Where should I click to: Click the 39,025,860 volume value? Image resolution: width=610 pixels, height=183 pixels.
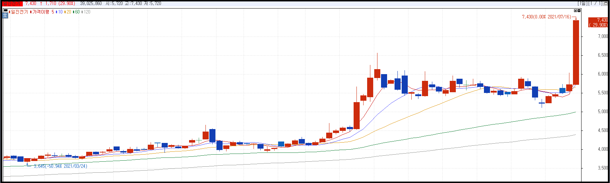91,3
